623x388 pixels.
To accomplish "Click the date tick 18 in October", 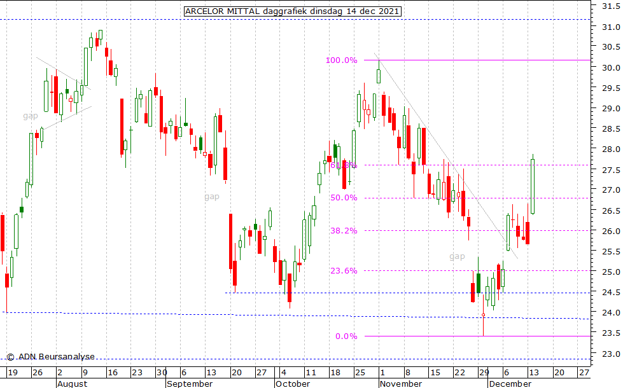I will (336, 373).
